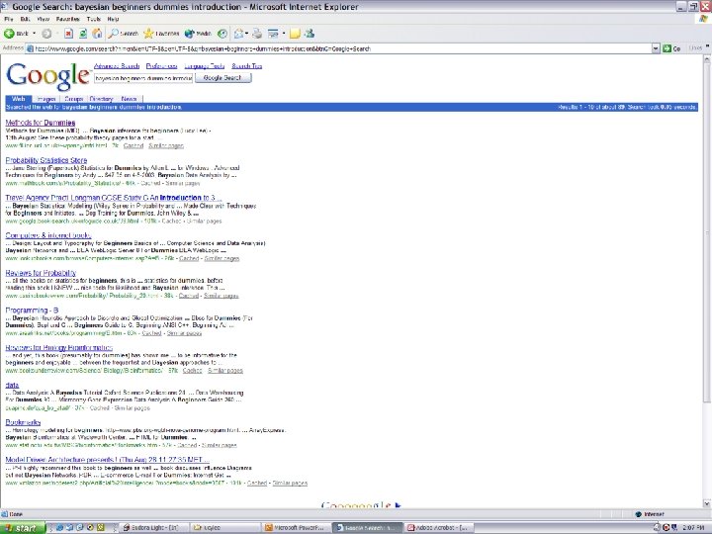Image resolution: width=712 pixels, height=534 pixels.
Task: Click the yellow note Discuss icon
Action: (x=295, y=34)
